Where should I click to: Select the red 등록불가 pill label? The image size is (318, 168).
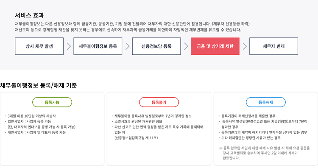(159, 102)
